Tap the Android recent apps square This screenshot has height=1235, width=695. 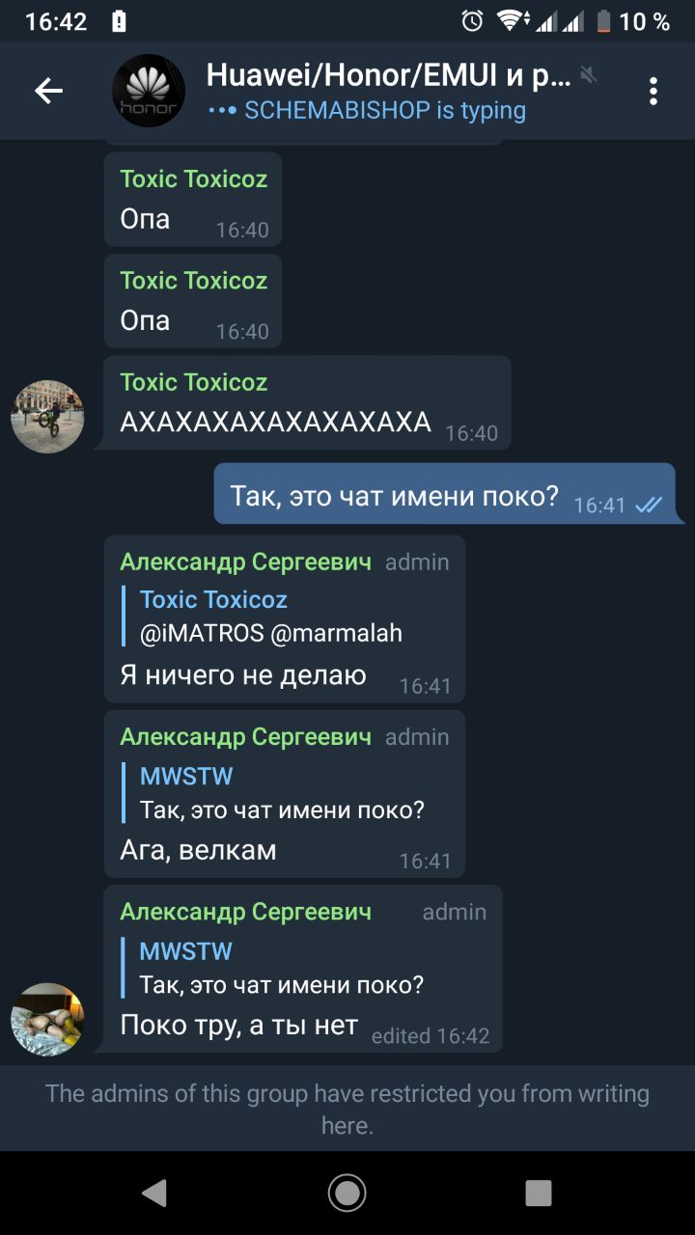(539, 1193)
